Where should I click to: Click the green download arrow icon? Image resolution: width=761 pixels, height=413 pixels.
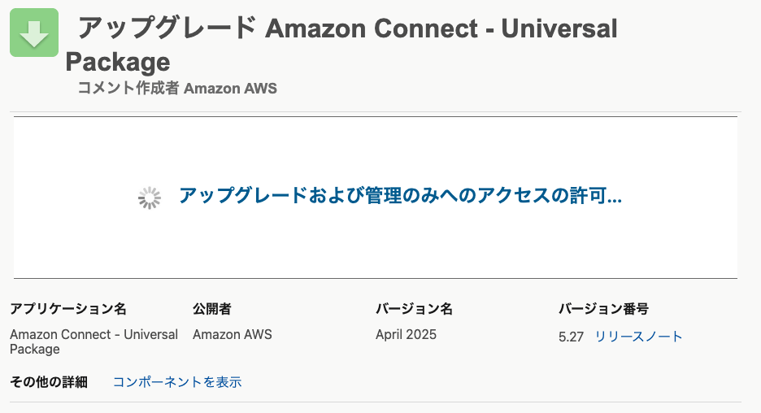tap(34, 33)
